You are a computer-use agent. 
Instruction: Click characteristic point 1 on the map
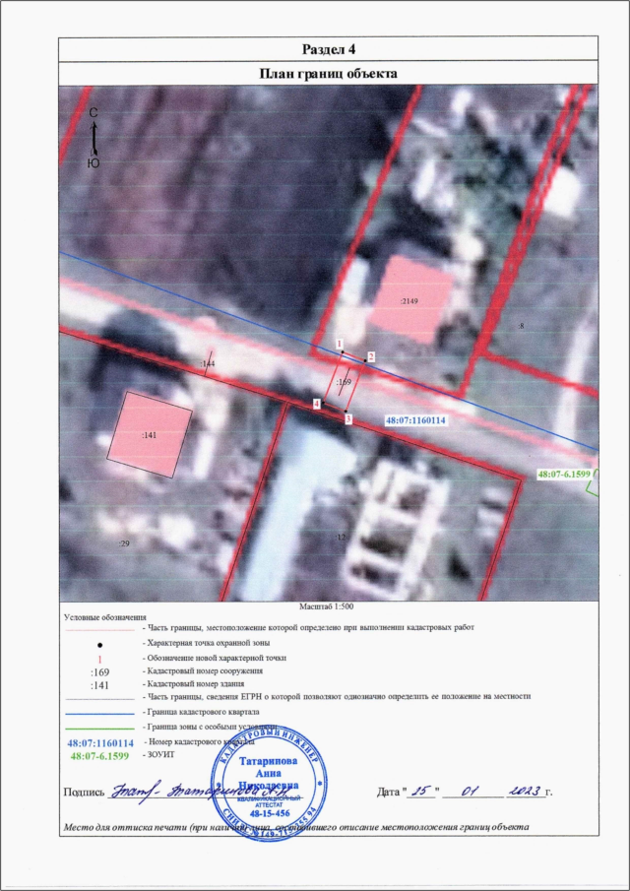click(340, 352)
